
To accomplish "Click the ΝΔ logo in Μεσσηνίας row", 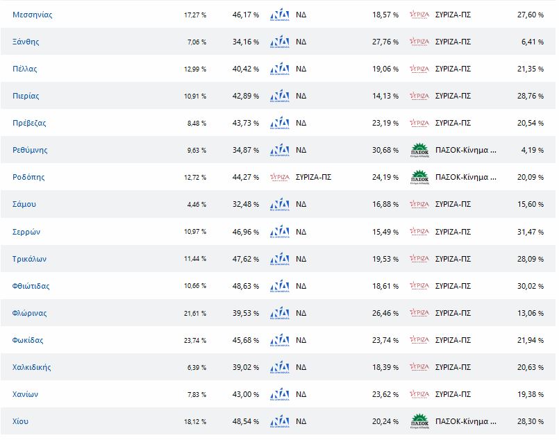I will [x=279, y=15].
